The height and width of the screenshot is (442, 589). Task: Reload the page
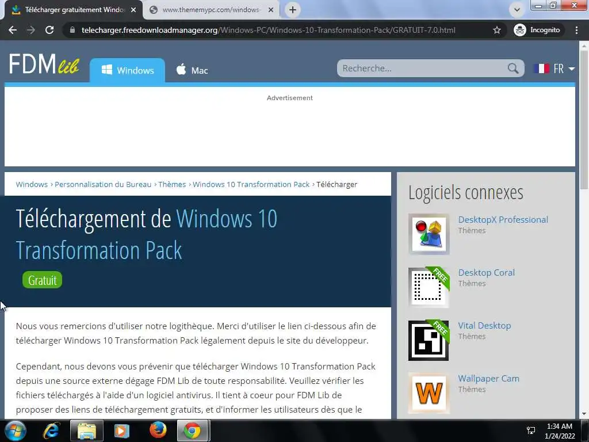click(x=49, y=30)
